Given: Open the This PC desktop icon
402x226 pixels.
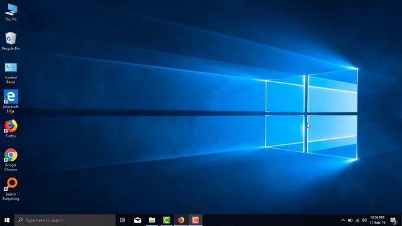Looking at the screenshot, I should (x=11, y=12).
